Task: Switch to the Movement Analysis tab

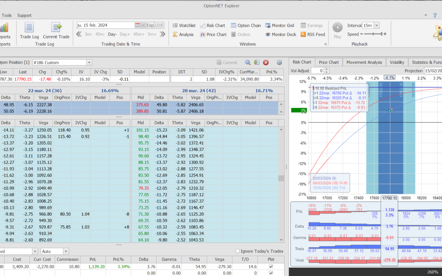Action: coord(364,62)
